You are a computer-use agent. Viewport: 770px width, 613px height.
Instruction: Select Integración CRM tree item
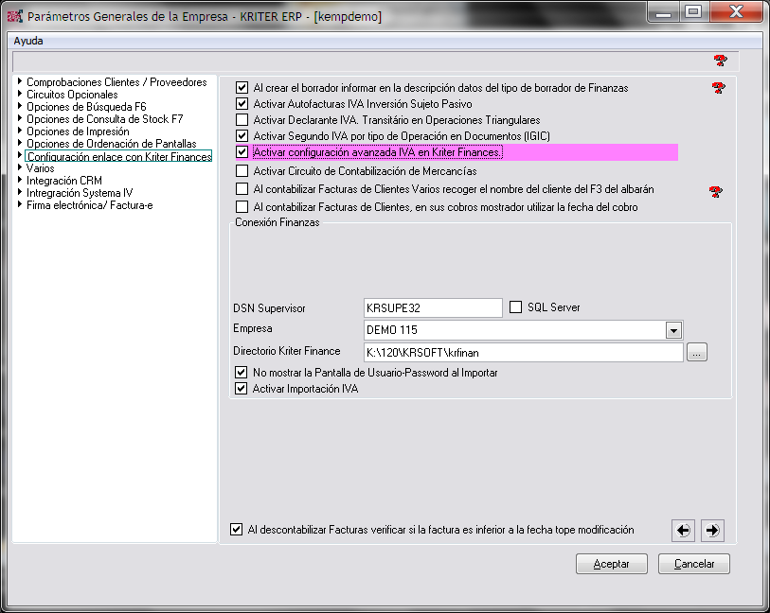point(63,181)
